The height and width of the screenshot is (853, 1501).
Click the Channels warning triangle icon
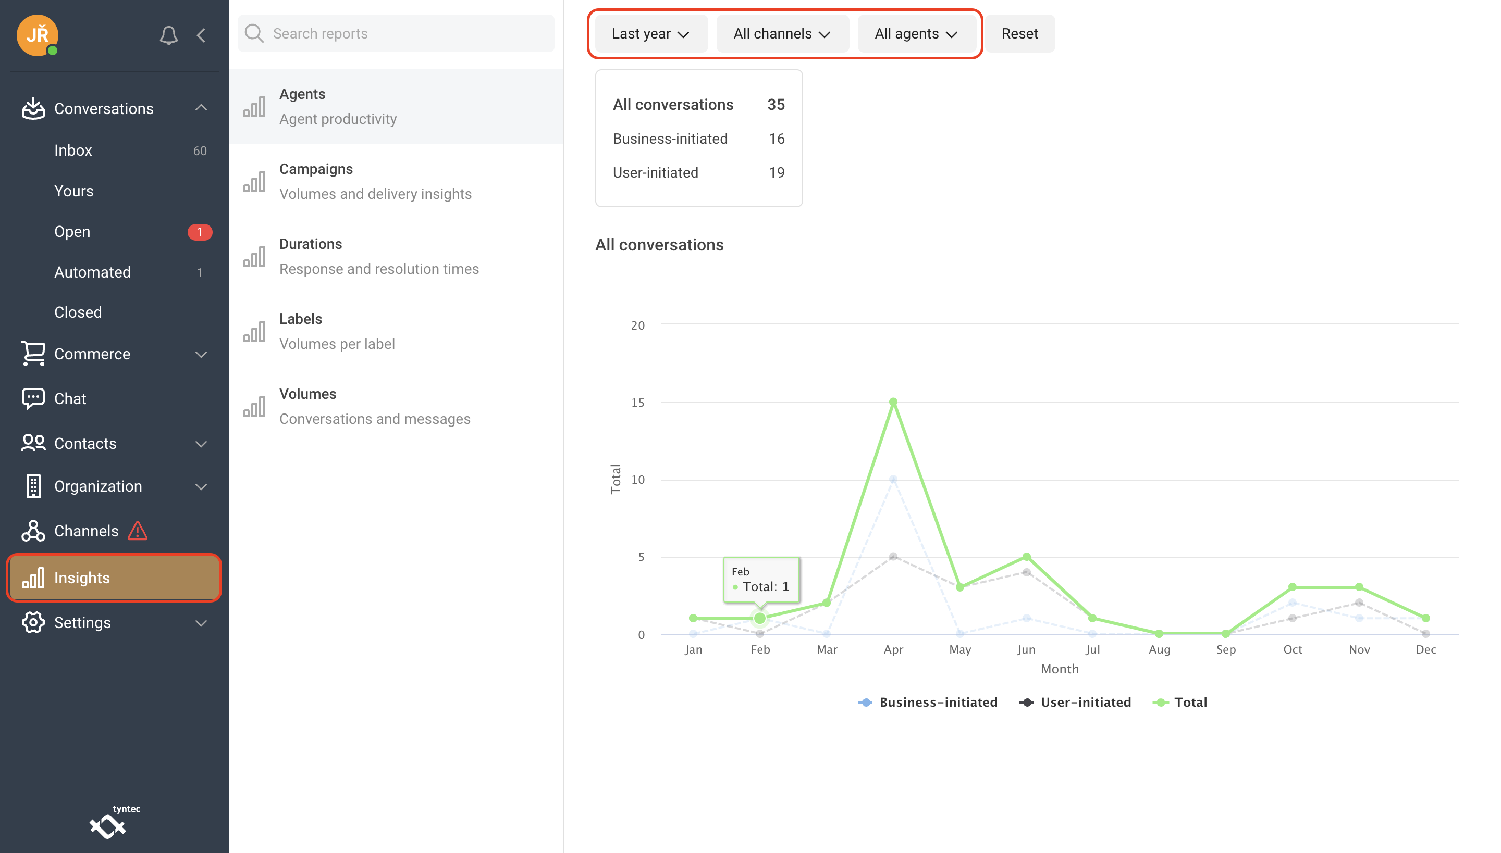click(x=138, y=531)
